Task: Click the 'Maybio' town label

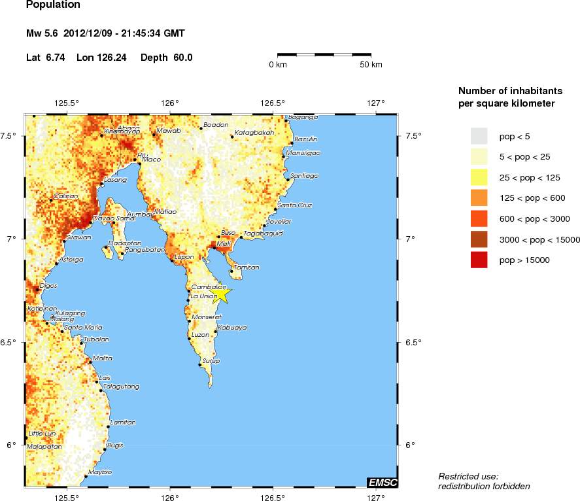Action: click(100, 472)
